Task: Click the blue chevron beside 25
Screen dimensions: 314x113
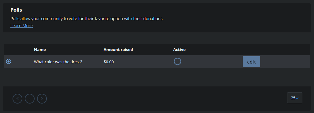Action: 297,98
